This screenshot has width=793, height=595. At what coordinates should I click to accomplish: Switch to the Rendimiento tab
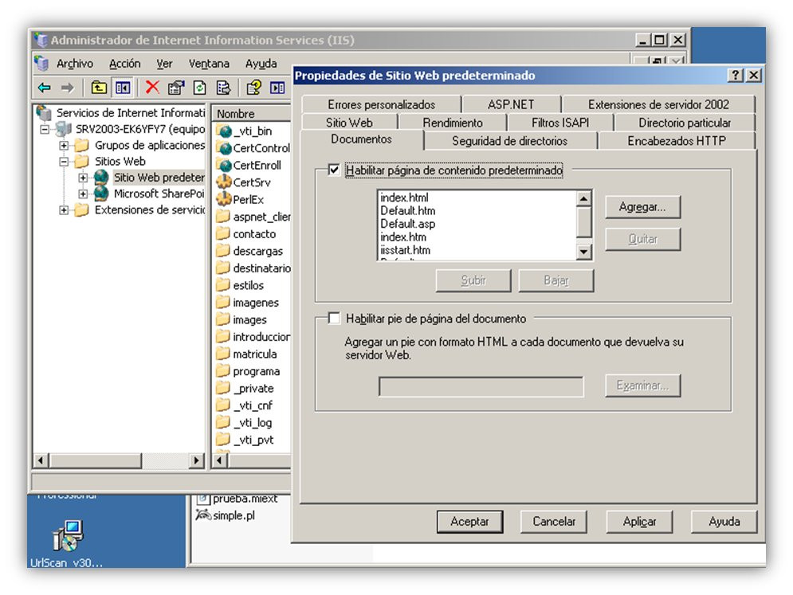[453, 123]
